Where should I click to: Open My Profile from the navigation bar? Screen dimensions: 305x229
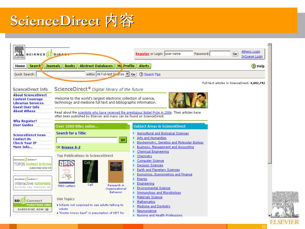126,66
